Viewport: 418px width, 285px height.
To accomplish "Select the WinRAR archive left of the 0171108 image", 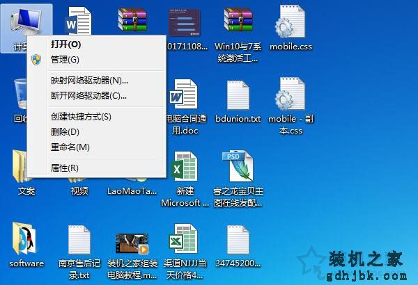I will pos(132,20).
